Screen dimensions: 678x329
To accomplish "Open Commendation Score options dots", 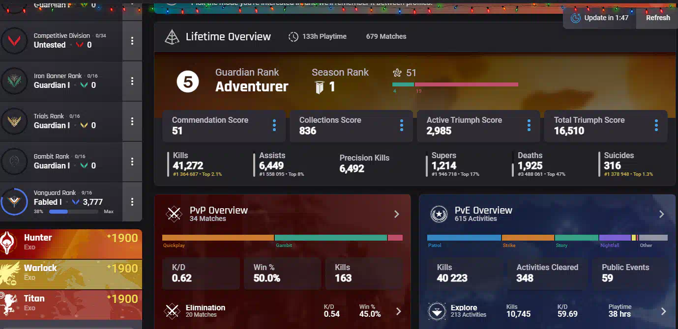I will (274, 126).
